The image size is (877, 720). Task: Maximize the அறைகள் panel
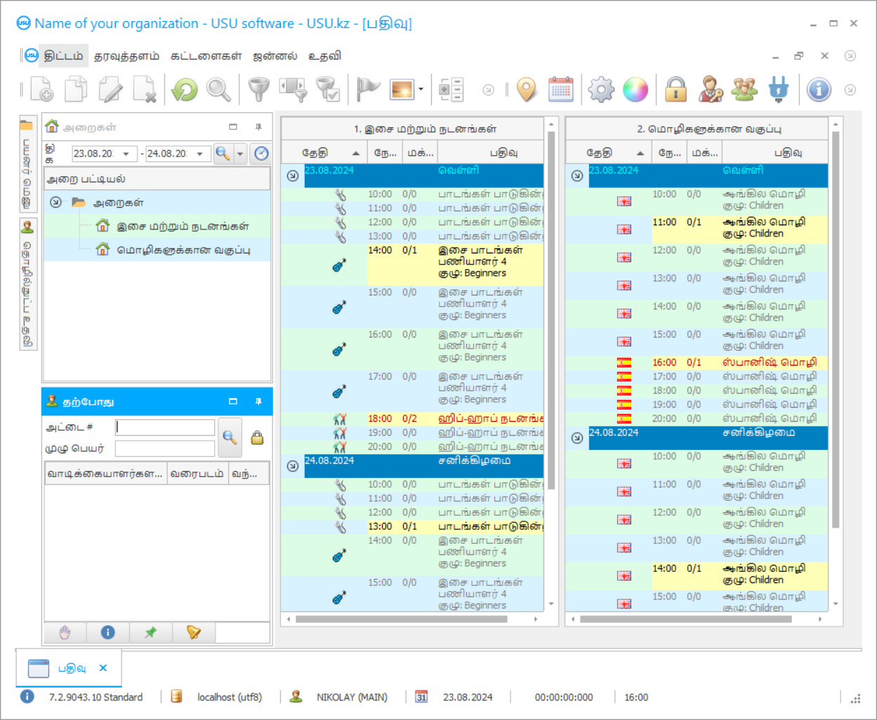(233, 127)
